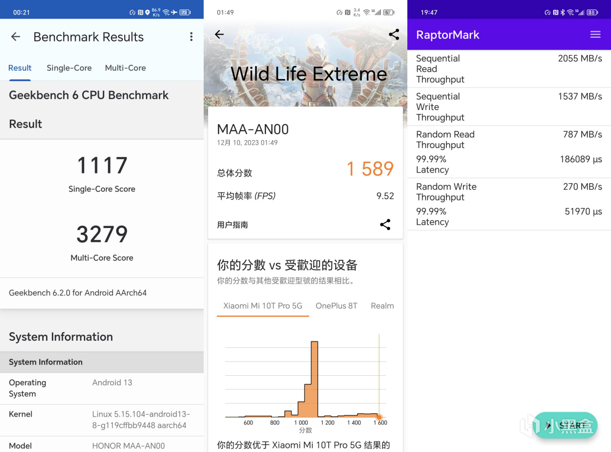Tap the orange overall score '1 589'
This screenshot has height=452, width=611.
[370, 169]
